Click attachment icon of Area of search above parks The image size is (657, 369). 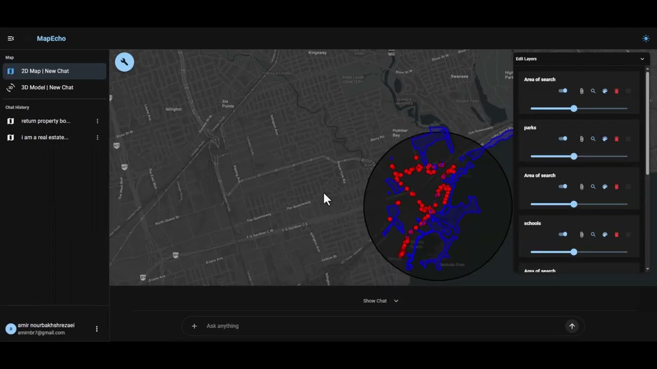[582, 91]
